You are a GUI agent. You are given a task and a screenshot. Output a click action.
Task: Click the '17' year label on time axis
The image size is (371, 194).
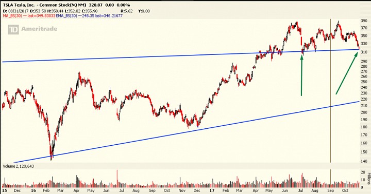tap(212, 190)
